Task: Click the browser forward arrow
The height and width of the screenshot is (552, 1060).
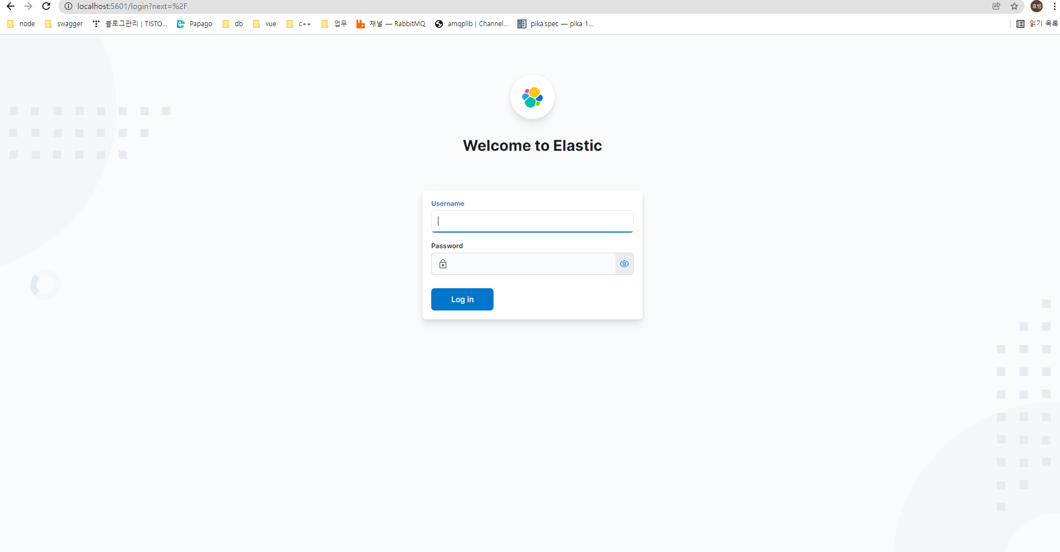Action: coord(28,6)
